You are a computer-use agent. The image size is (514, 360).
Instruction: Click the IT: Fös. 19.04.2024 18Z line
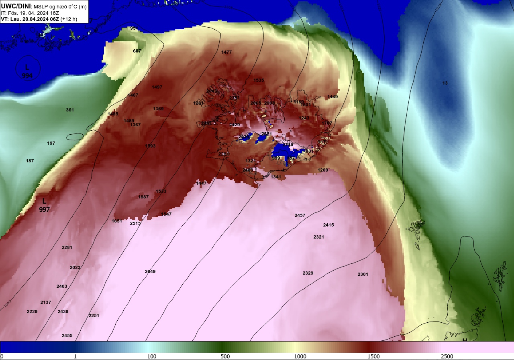[30, 13]
